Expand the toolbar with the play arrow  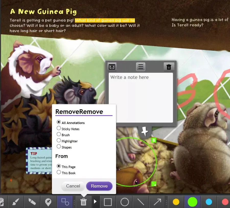(x=95, y=202)
